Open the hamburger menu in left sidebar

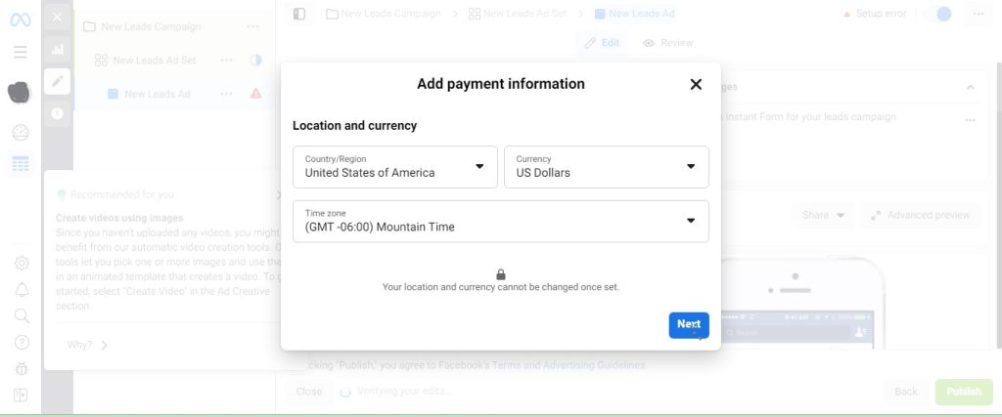coord(21,52)
